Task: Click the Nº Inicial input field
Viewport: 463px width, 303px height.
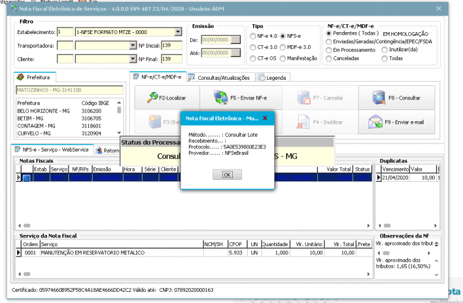Action: pyautogui.click(x=172, y=46)
